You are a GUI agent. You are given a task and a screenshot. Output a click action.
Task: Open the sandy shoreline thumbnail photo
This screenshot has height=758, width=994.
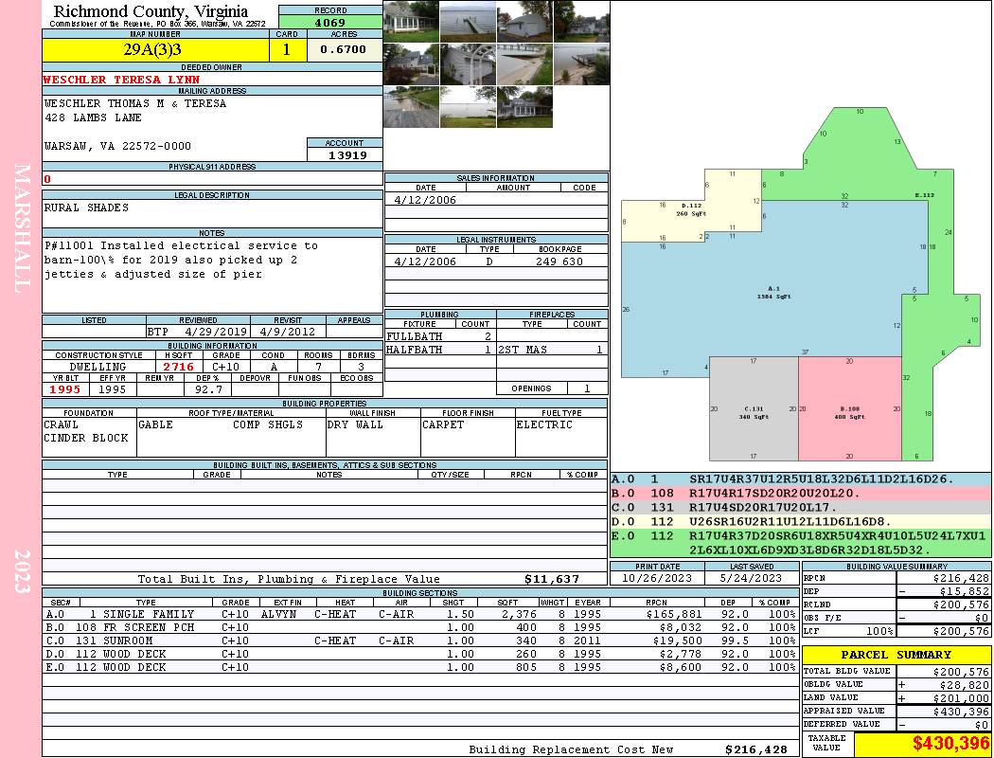pyautogui.click(x=524, y=64)
